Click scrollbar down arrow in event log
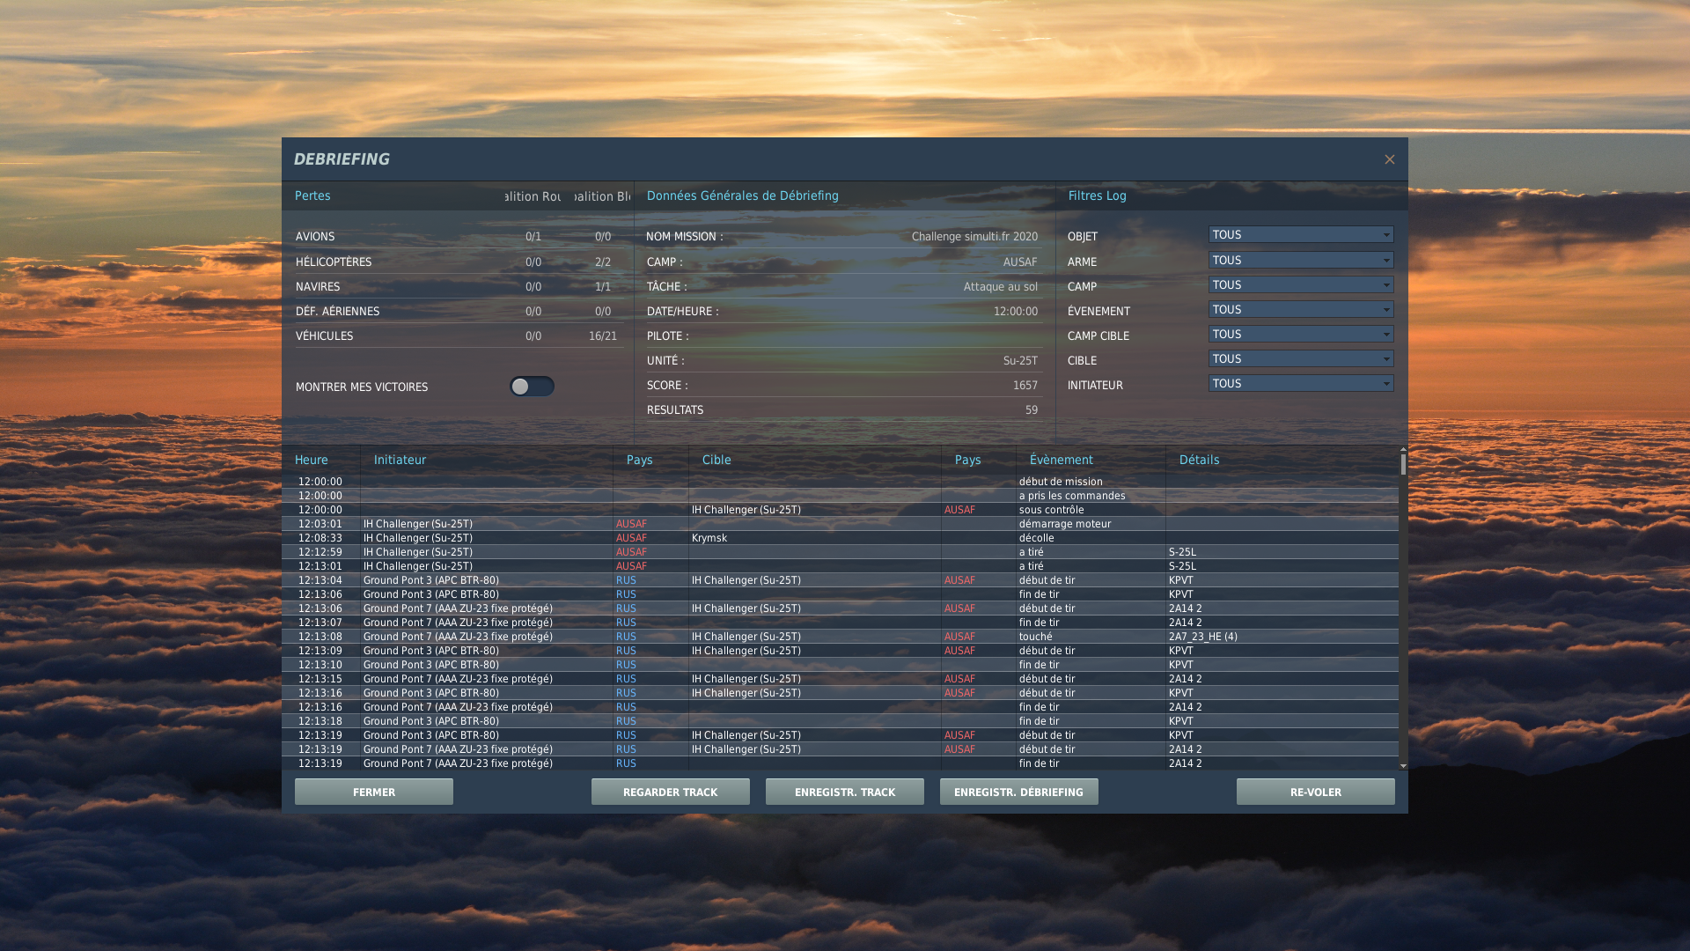This screenshot has height=951, width=1690. point(1403,766)
